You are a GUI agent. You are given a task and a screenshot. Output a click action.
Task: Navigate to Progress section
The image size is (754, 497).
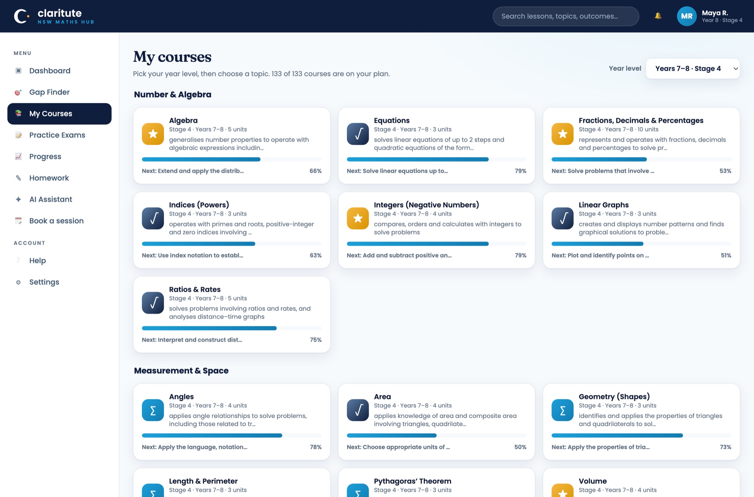click(60, 156)
